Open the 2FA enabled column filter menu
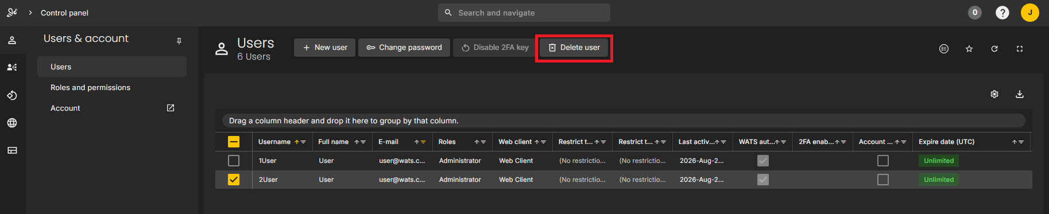Screen dimensions: 1049x214 (x=843, y=142)
